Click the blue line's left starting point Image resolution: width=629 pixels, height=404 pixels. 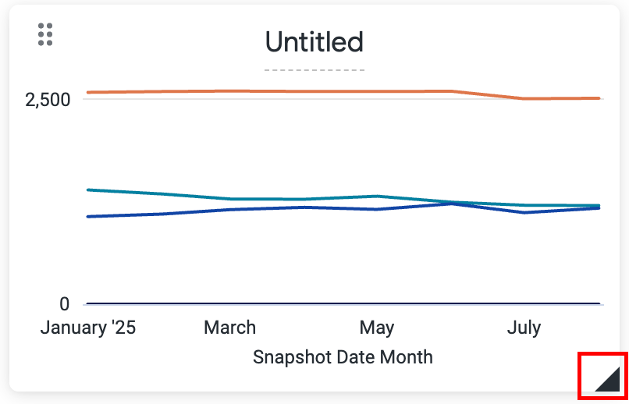click(x=87, y=216)
